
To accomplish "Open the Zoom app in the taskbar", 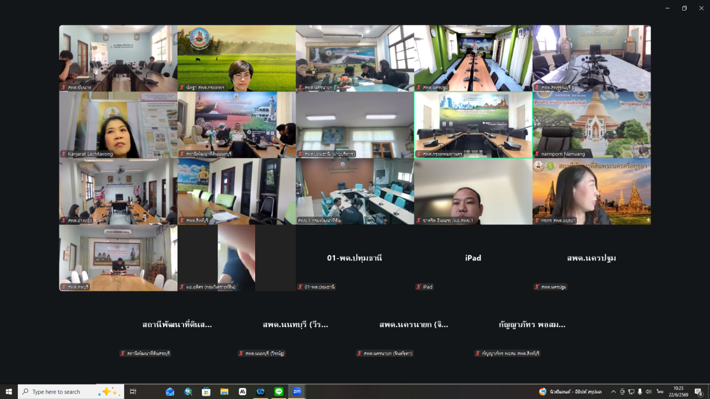I will point(297,392).
